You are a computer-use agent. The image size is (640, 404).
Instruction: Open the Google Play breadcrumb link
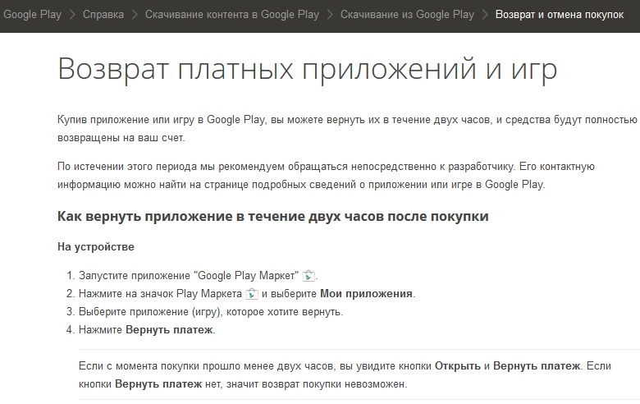[x=32, y=15]
